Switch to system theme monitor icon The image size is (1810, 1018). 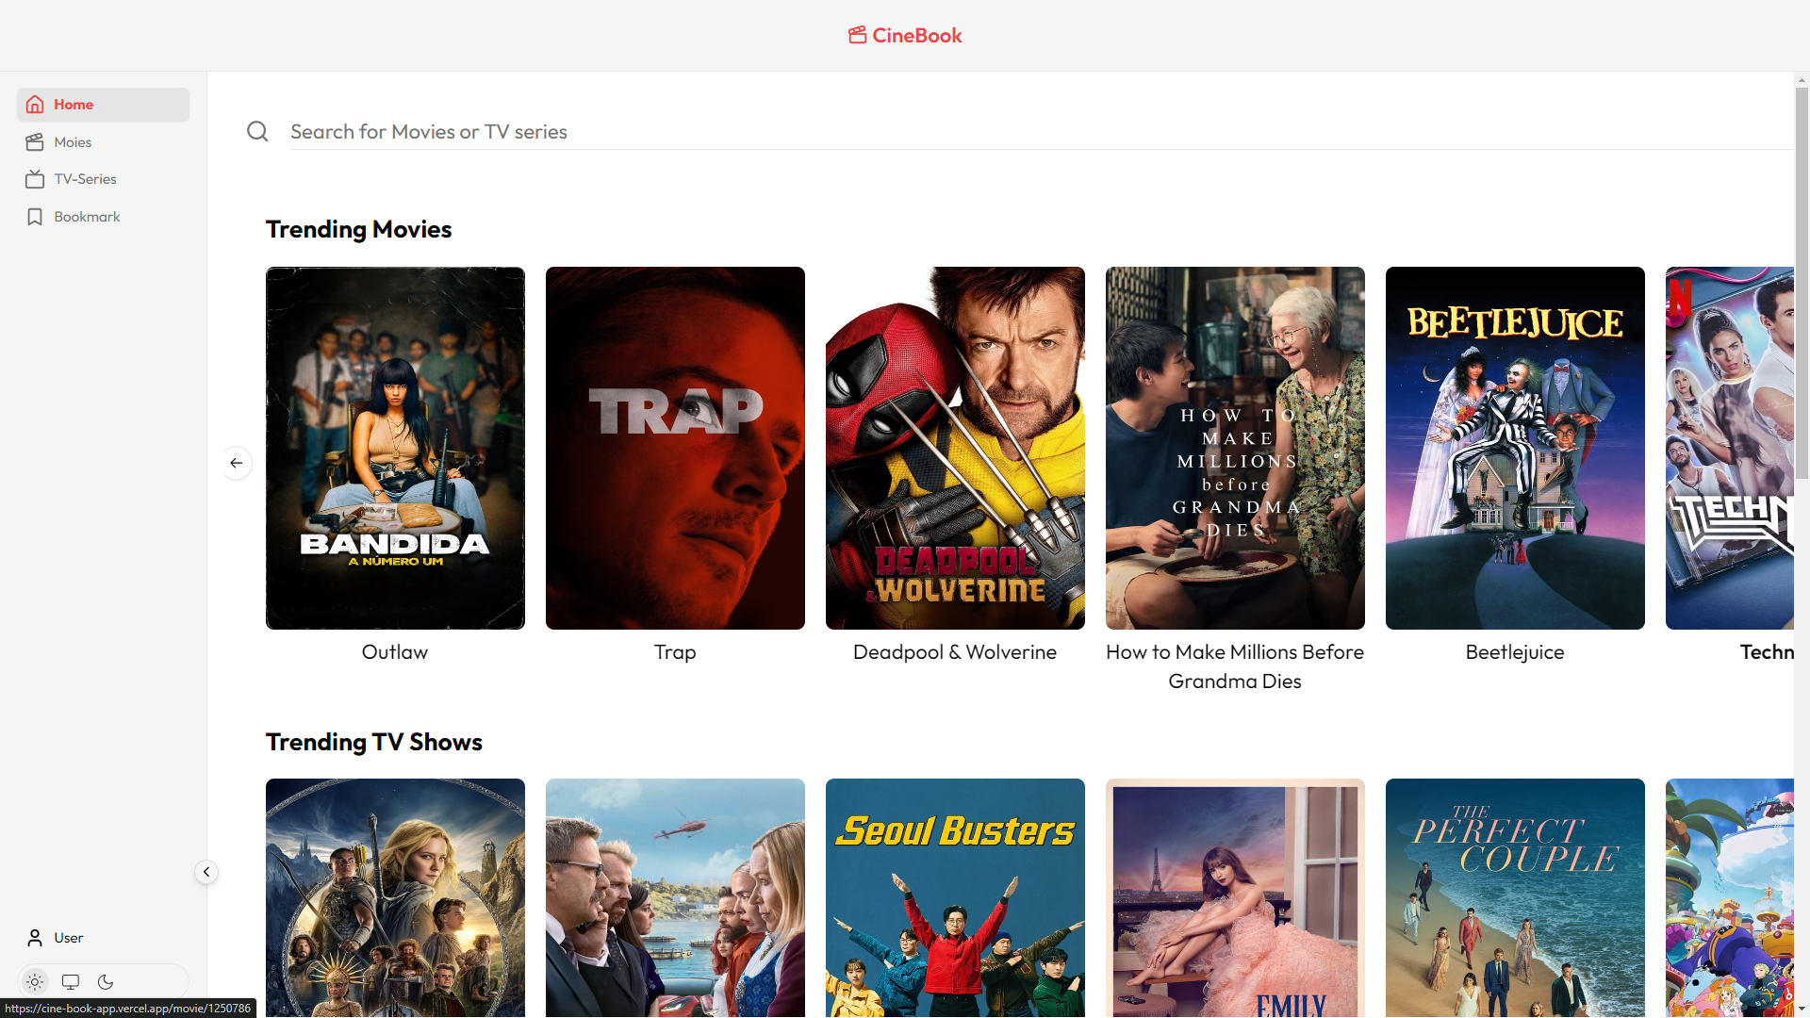point(71,982)
